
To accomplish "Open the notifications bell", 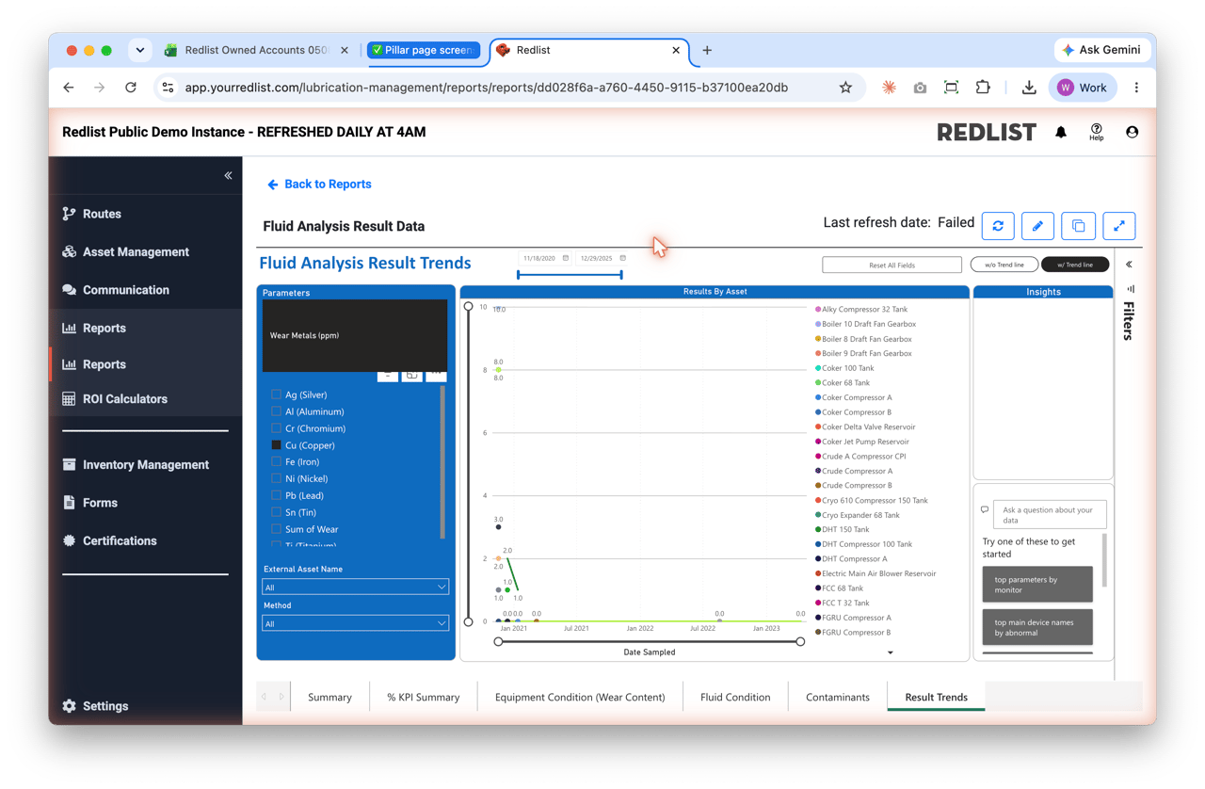I will (x=1061, y=133).
